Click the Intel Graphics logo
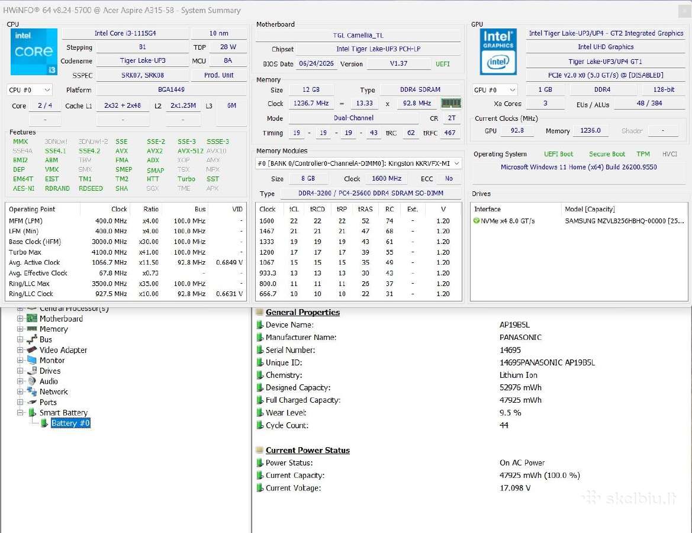Viewport: 692px width, 533px height. pyautogui.click(x=498, y=52)
